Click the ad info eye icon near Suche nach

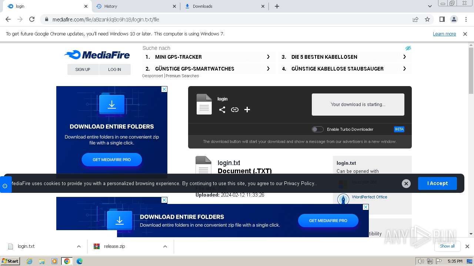click(x=408, y=48)
